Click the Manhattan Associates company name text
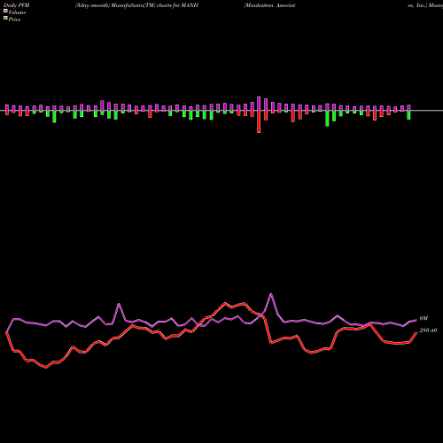 [x=269, y=5]
